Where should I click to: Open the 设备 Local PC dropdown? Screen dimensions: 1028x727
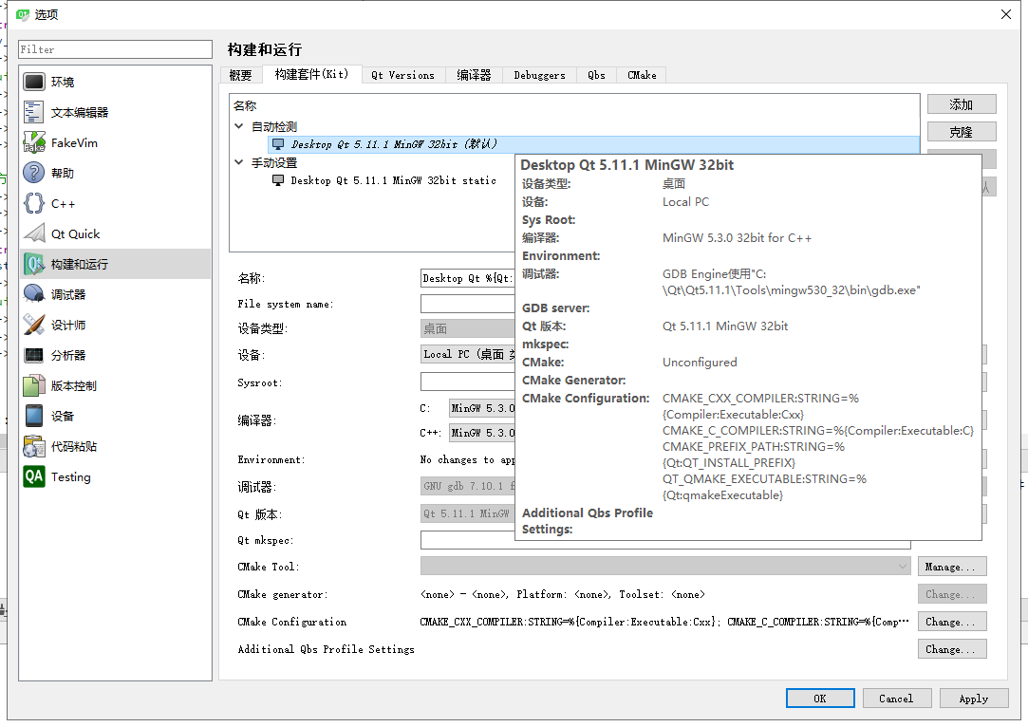[467, 355]
